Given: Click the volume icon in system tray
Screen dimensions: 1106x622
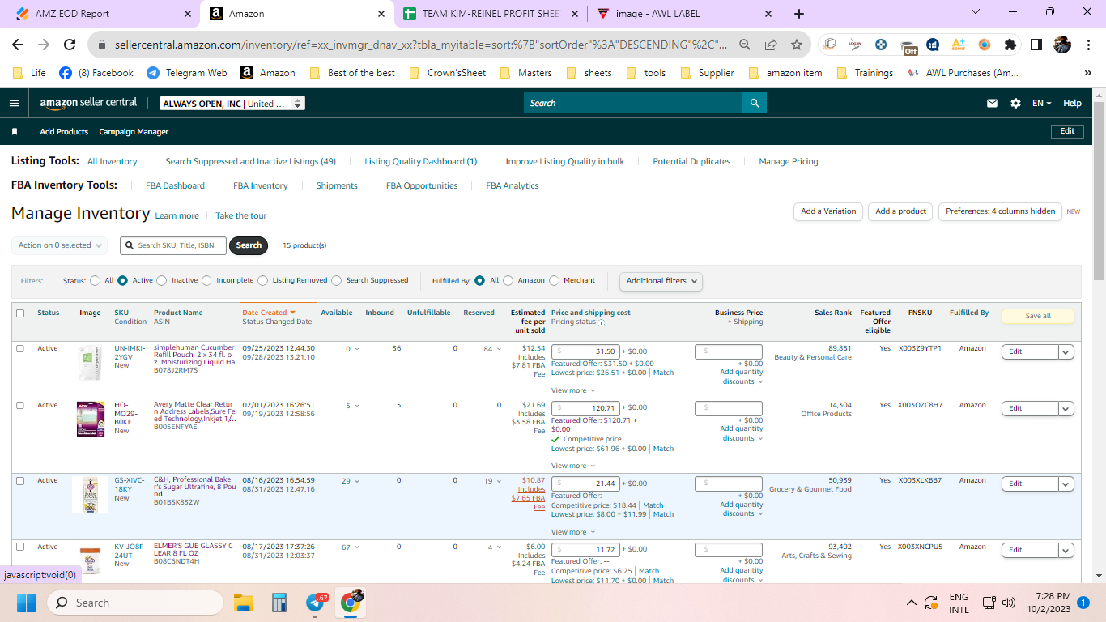Looking at the screenshot, I should (1009, 603).
